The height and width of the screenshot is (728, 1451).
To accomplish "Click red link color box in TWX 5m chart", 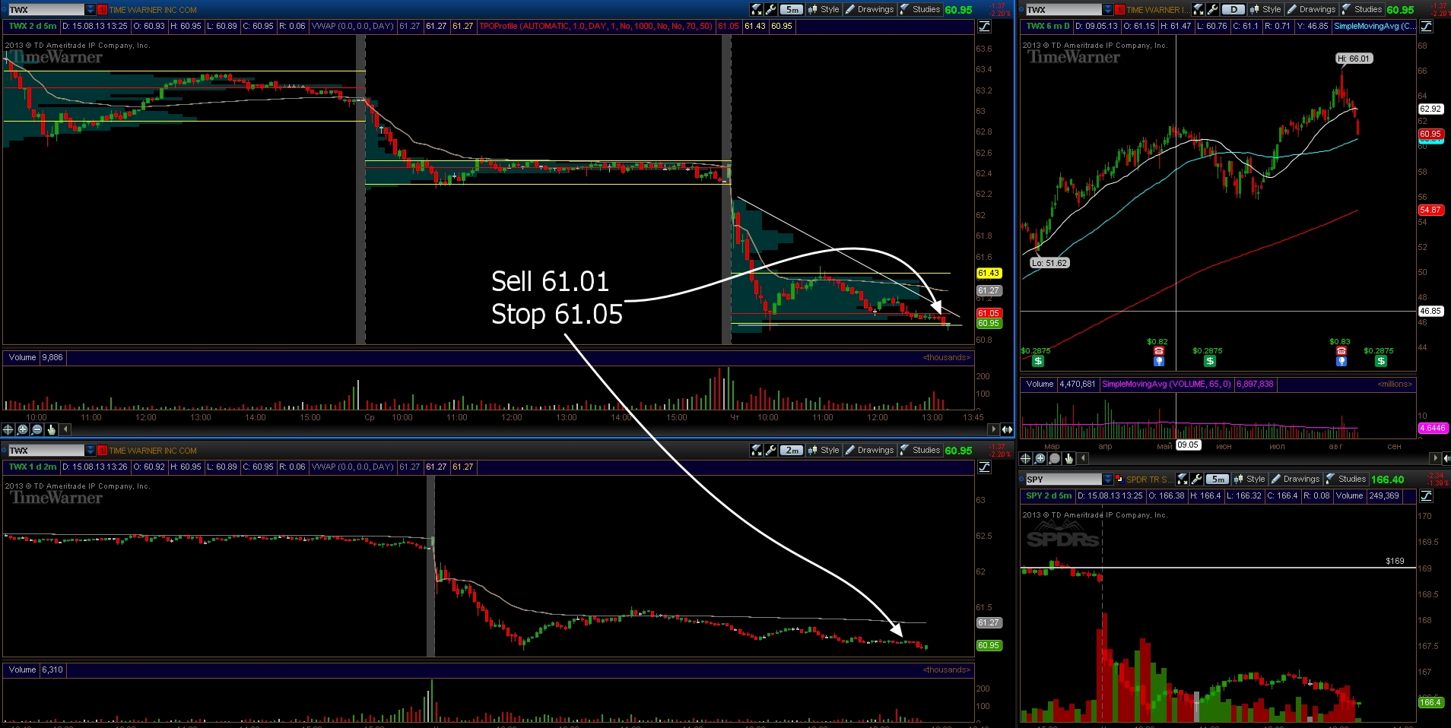I will click(x=103, y=10).
